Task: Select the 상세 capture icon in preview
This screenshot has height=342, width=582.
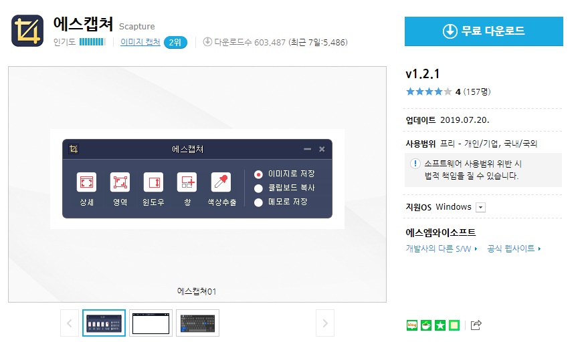Action: (x=86, y=182)
